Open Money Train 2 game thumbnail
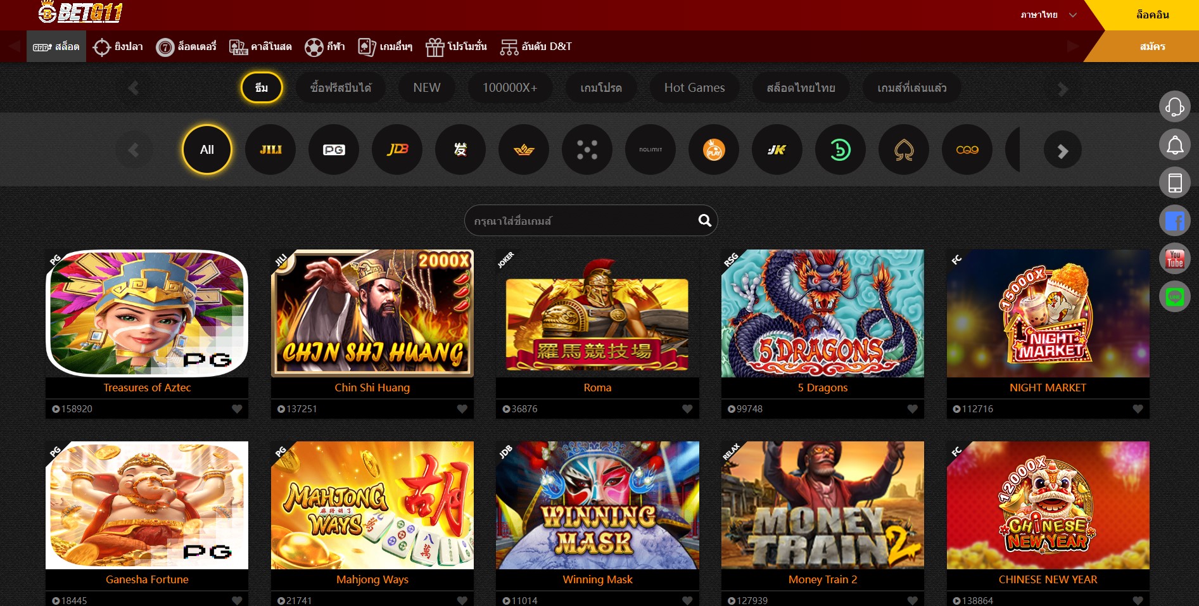The height and width of the screenshot is (606, 1199). point(823,505)
